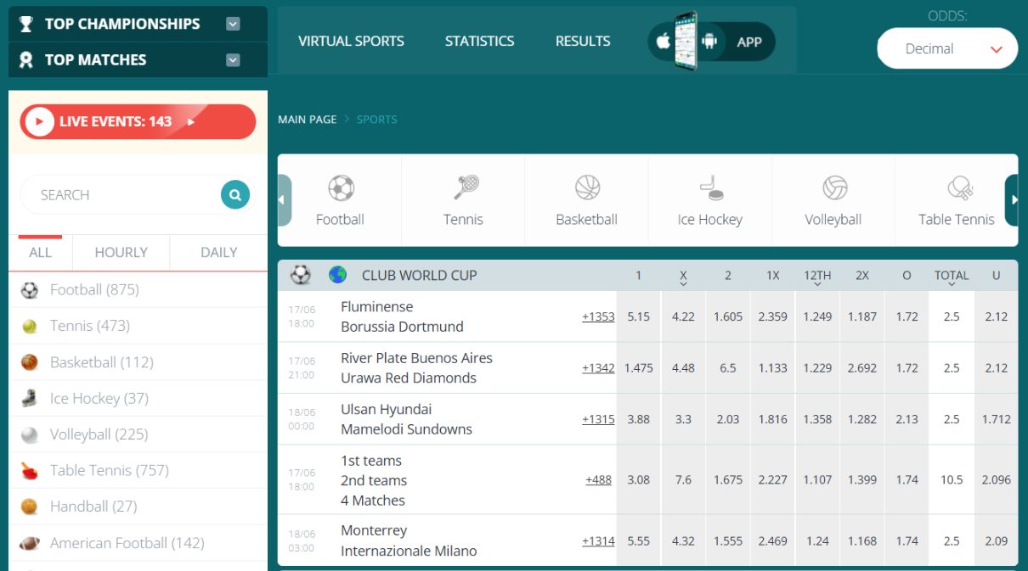Choose the Basketball icon in sports carousel
Image resolution: width=1028 pixels, height=571 pixels.
click(x=587, y=188)
